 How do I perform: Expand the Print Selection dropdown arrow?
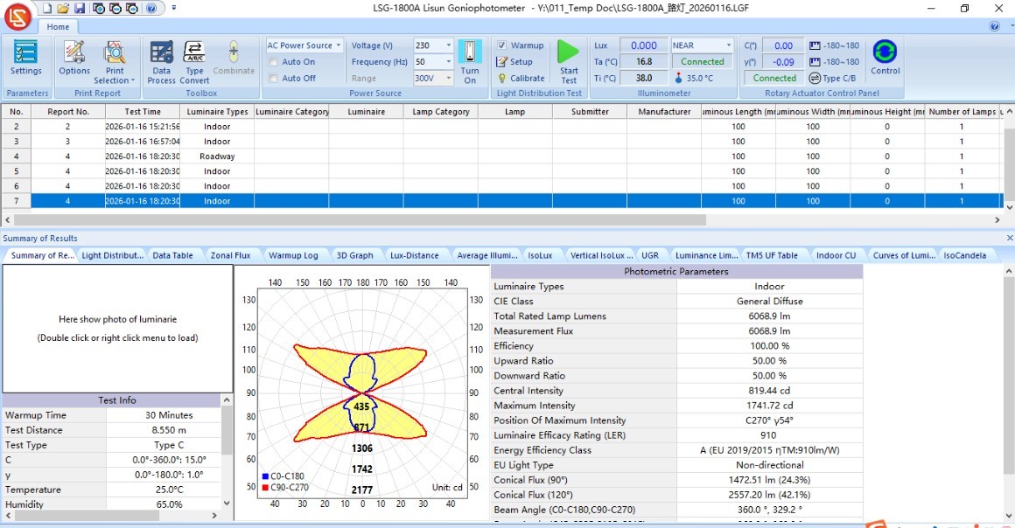click(x=133, y=81)
